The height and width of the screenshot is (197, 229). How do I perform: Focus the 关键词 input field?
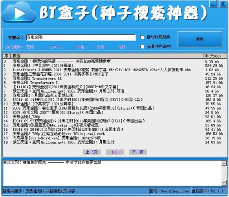81,37
